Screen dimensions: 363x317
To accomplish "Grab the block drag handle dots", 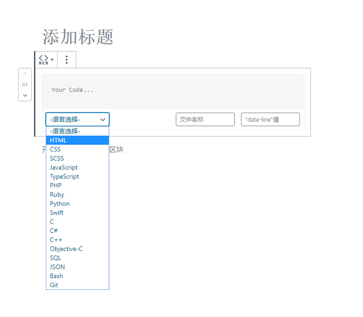I will (x=25, y=85).
